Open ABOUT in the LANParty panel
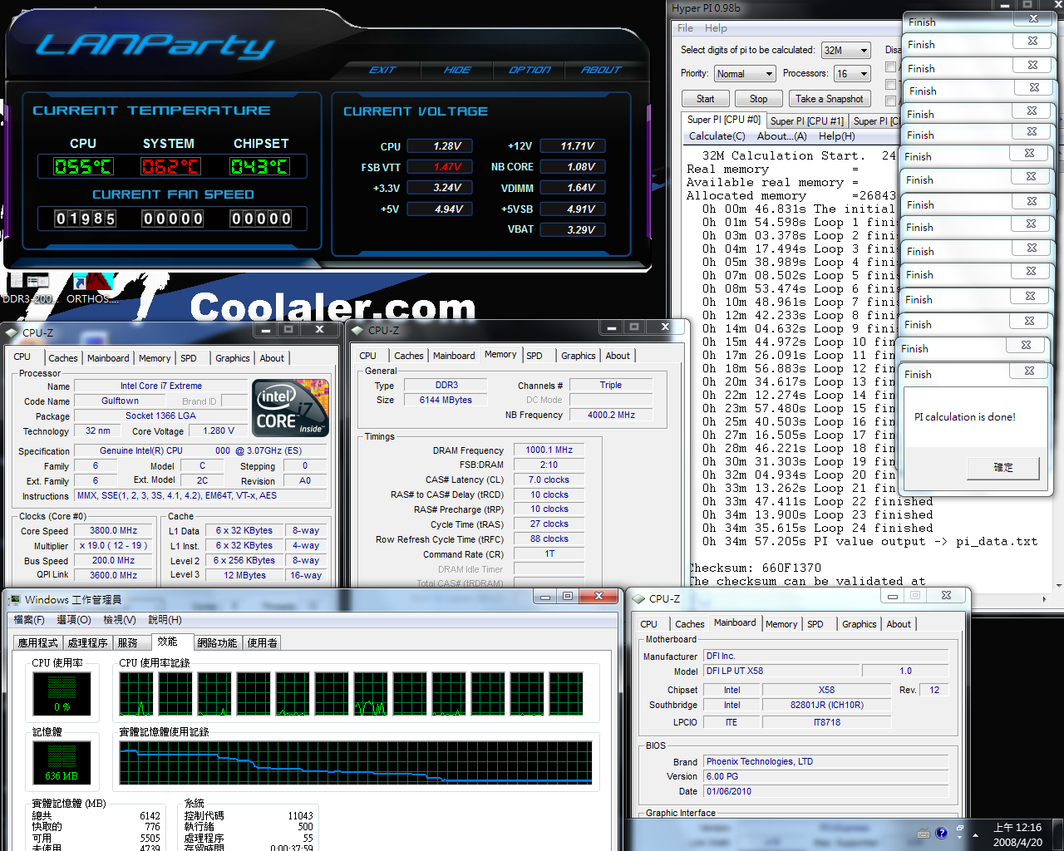The width and height of the screenshot is (1064, 851). [601, 70]
